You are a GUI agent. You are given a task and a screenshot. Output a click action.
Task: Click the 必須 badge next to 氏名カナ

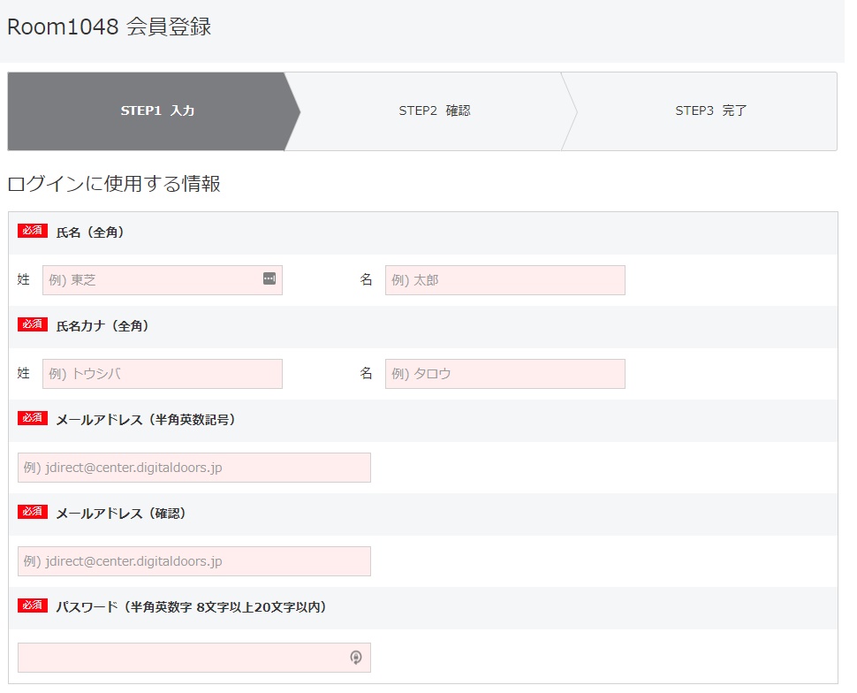pos(33,324)
